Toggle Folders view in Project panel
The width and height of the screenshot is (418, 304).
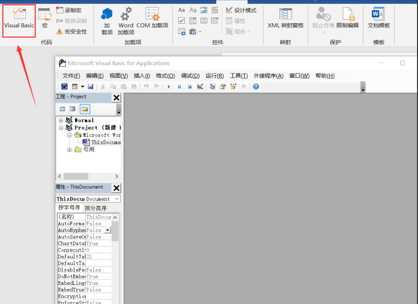pos(85,109)
